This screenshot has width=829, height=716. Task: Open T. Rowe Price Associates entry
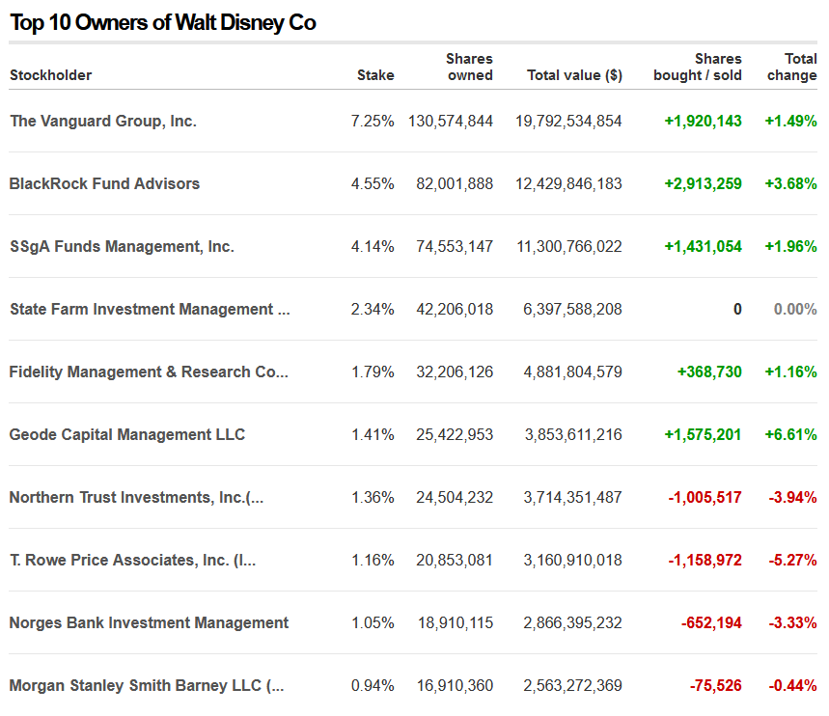click(132, 561)
